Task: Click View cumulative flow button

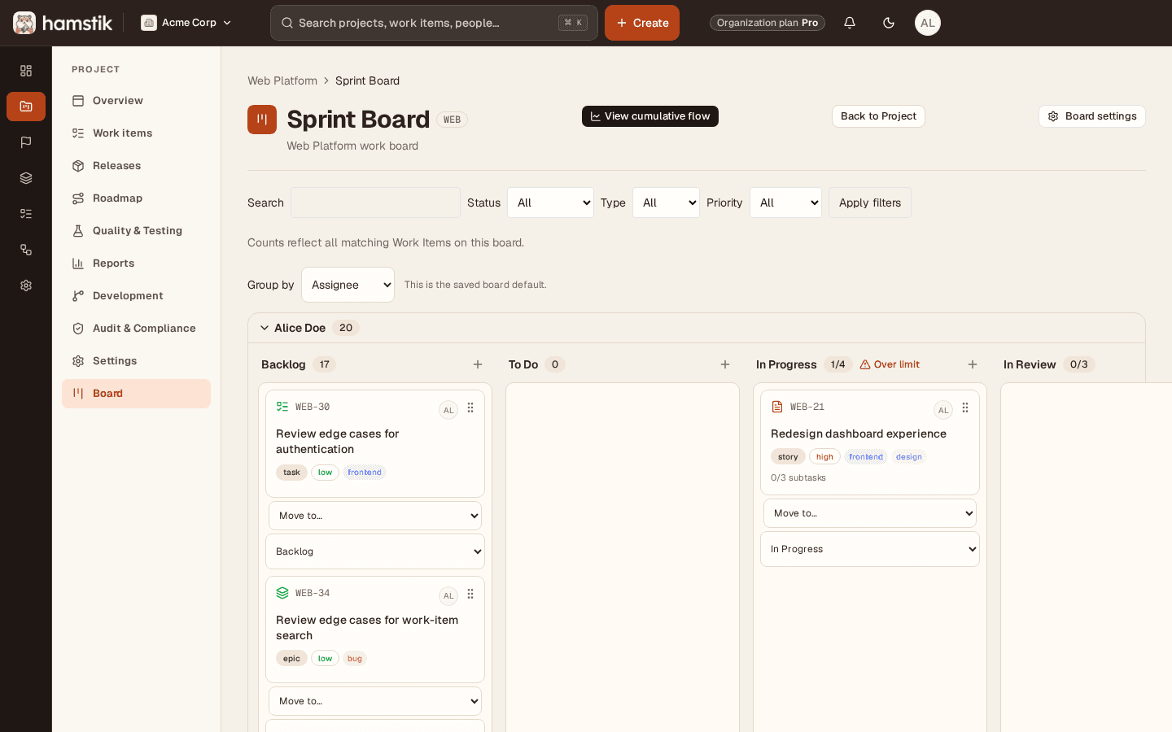Action: tap(650, 116)
